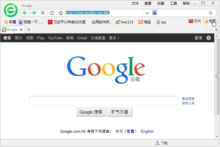Screen dimensions: 220x147
Task: Go forward with the green right arrow
Action: (x=34, y=13)
